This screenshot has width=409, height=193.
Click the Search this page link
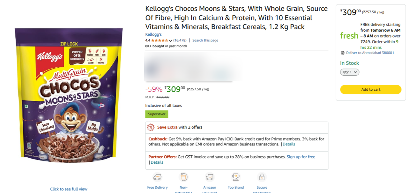(x=205, y=40)
